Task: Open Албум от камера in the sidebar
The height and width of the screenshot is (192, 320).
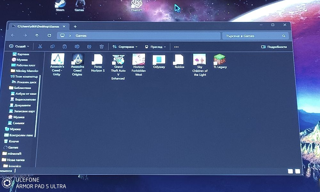Action: [x=23, y=94]
